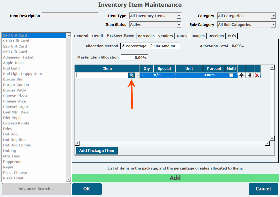This screenshot has height=197, width=280.
Task: Click the Add Package Item button
Action: point(97,151)
